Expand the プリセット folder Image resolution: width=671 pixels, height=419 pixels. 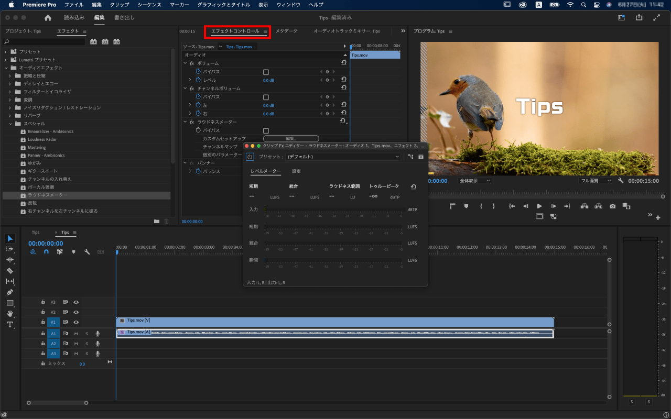(6, 52)
